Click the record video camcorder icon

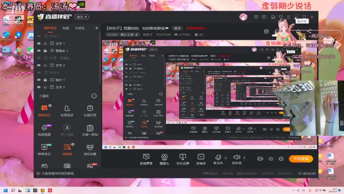click(x=260, y=159)
